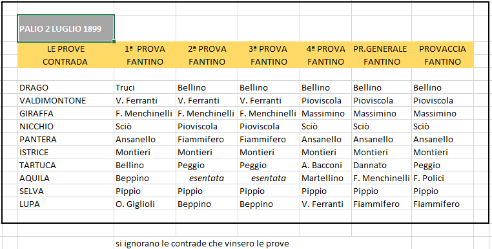Select the 1ª PROVA FANTINO header cell
The image size is (492, 249).
[145, 55]
